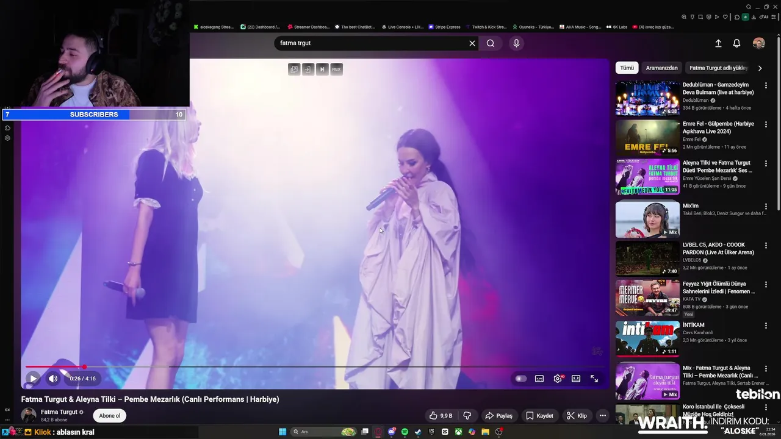
Task: Open options for the Dedublüman Gamzedeyim video
Action: 766,85
